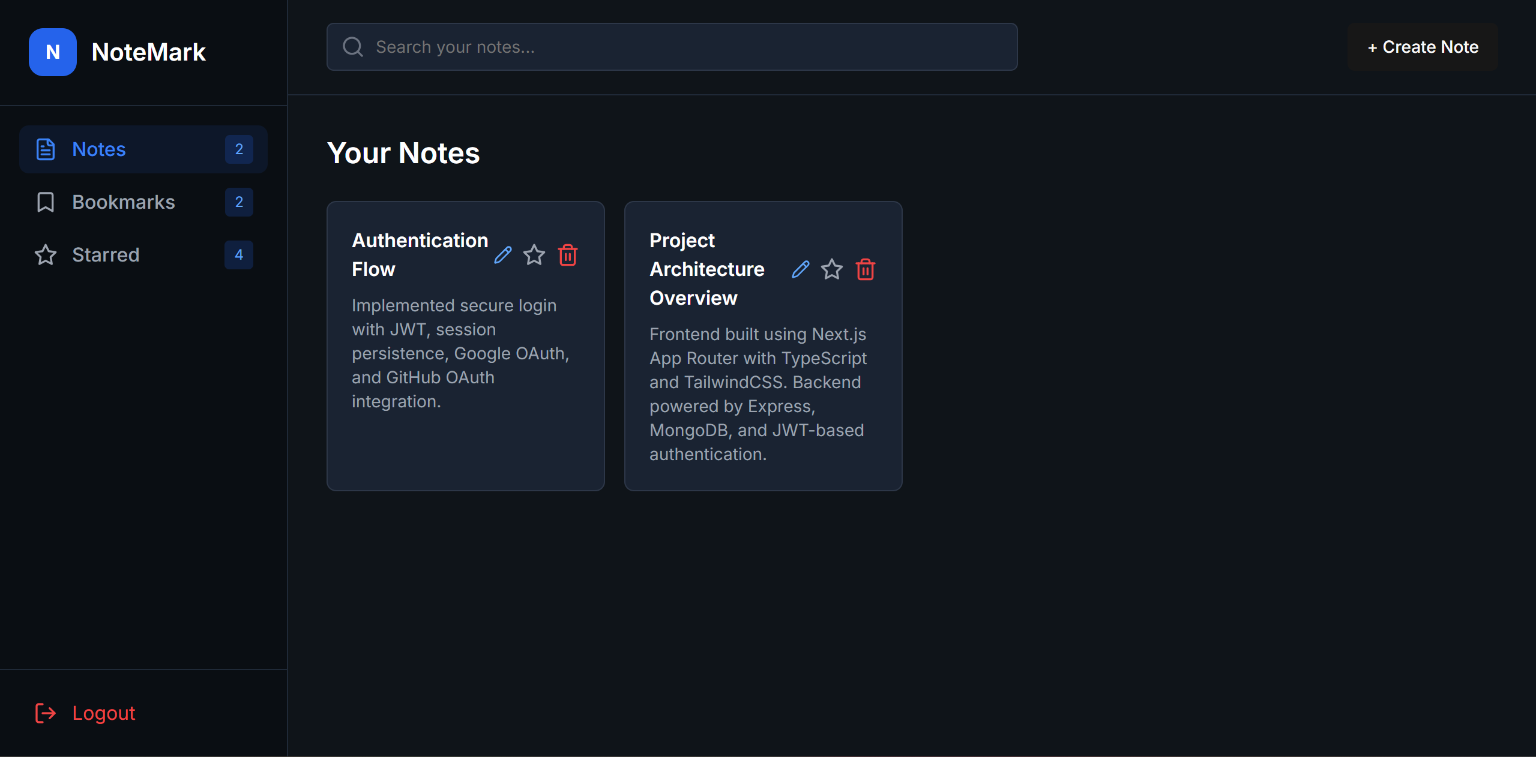Click the Bookmarks ribbon icon in the sidebar
Viewport: 1536px width, 757px height.
tap(46, 202)
